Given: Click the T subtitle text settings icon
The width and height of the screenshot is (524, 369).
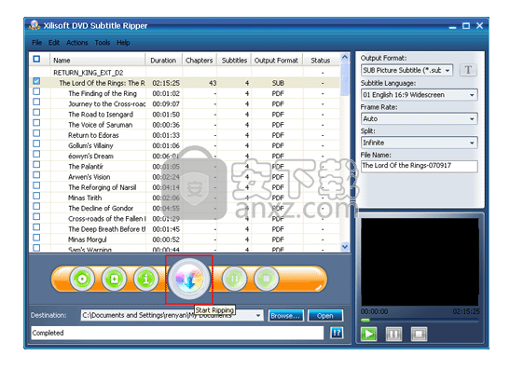Looking at the screenshot, I should [468, 70].
